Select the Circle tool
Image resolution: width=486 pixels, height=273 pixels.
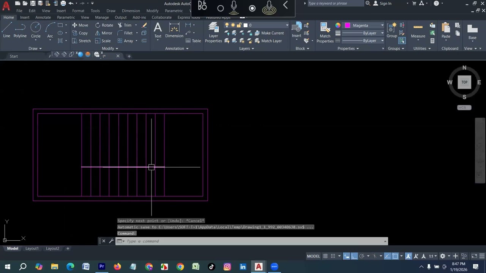[x=36, y=30]
